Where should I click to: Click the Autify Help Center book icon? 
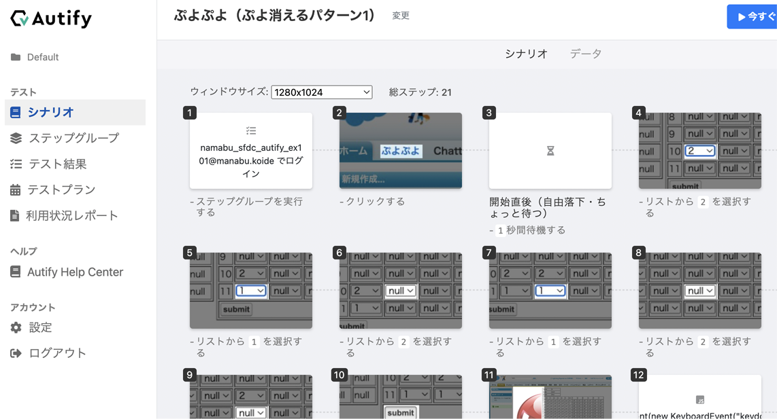(16, 272)
